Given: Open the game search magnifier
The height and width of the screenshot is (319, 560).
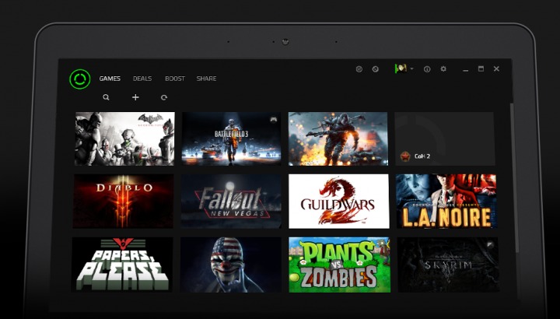Looking at the screenshot, I should (x=106, y=97).
